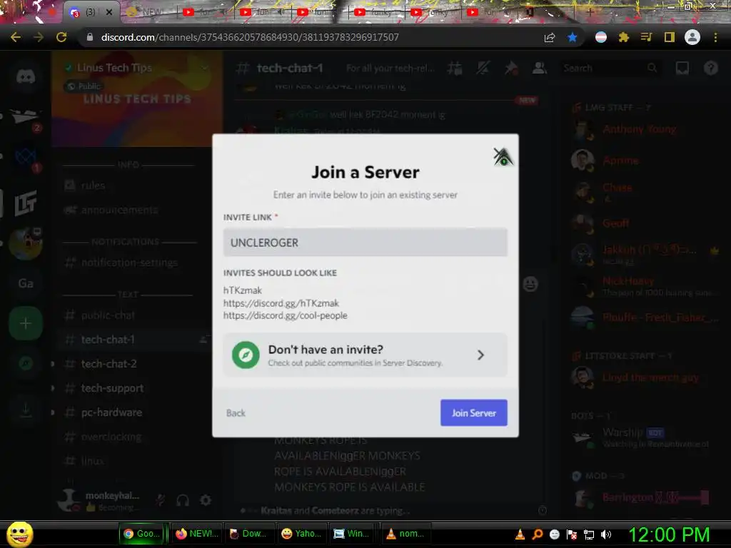Click the green compass Server Discovery icon
Viewport: 731px width, 548px height.
246,355
